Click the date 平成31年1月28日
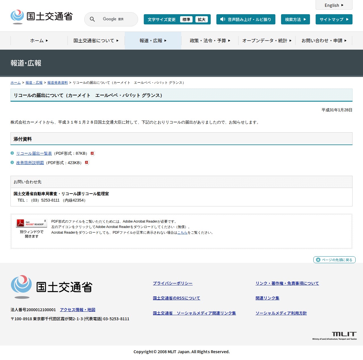Viewport: 363px width, 360px height. [x=337, y=110]
